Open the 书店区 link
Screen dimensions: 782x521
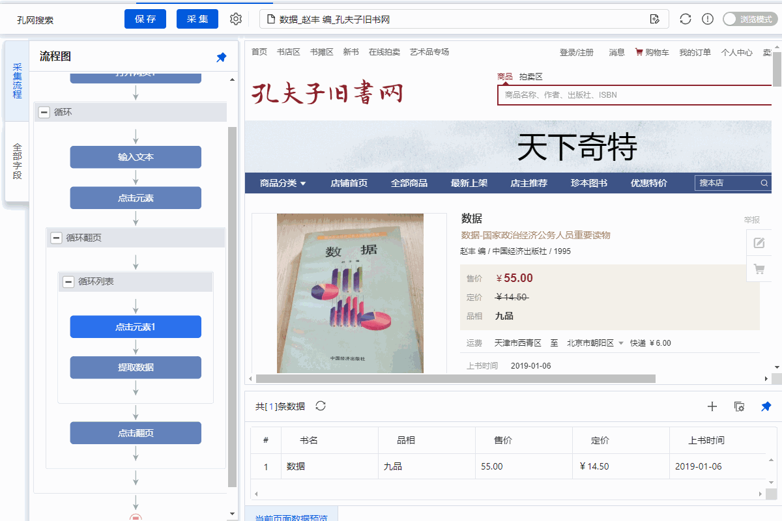pyautogui.click(x=289, y=52)
